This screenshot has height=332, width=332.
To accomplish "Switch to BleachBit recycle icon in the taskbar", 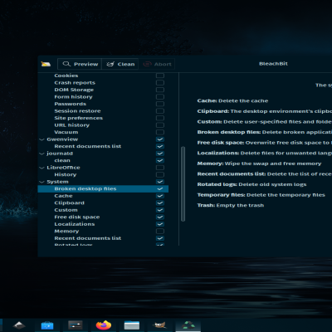I will pyautogui.click(x=188, y=325).
